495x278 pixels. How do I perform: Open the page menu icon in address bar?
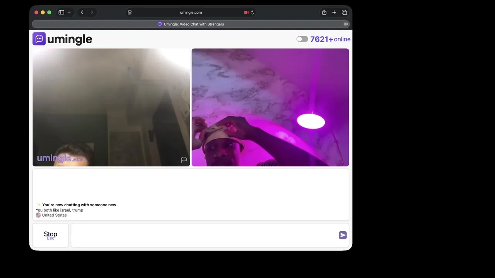(x=130, y=12)
